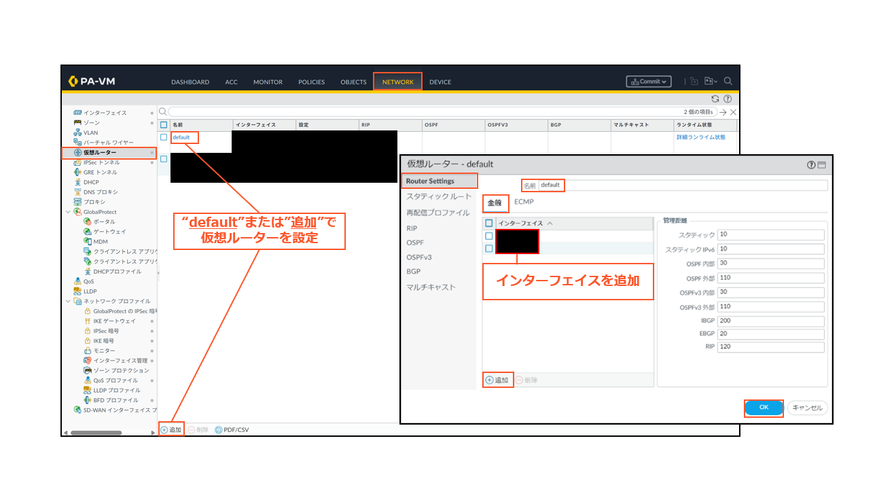Click OK to save the virtual router

point(764,408)
